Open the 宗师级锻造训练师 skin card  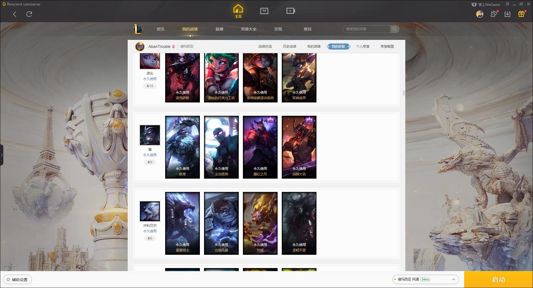click(x=260, y=78)
